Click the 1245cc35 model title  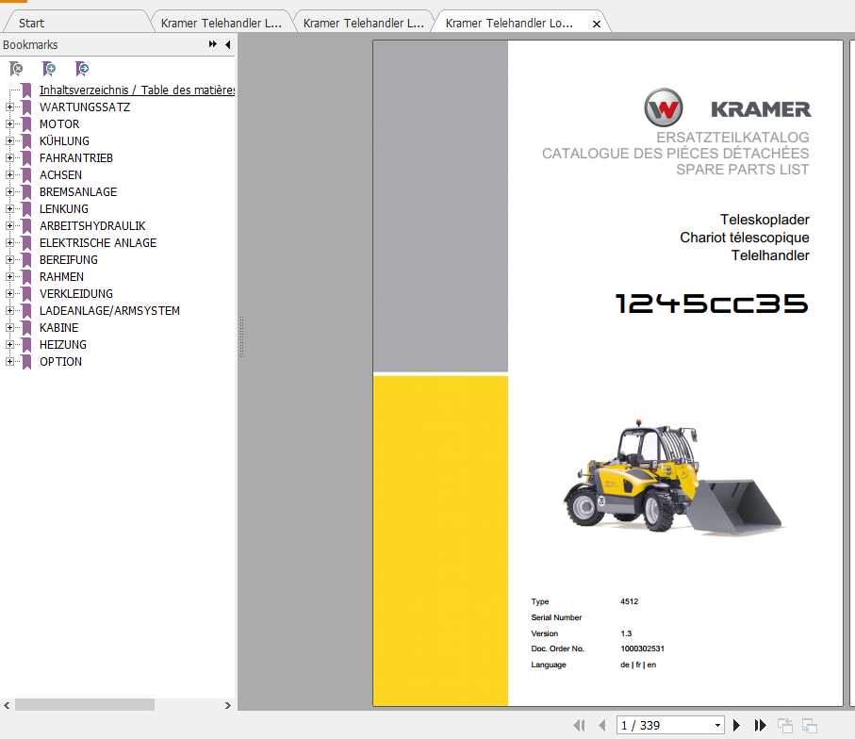coord(712,304)
